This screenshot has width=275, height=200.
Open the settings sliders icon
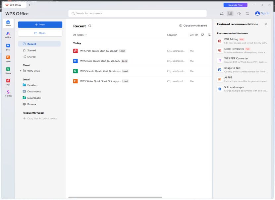click(247, 14)
